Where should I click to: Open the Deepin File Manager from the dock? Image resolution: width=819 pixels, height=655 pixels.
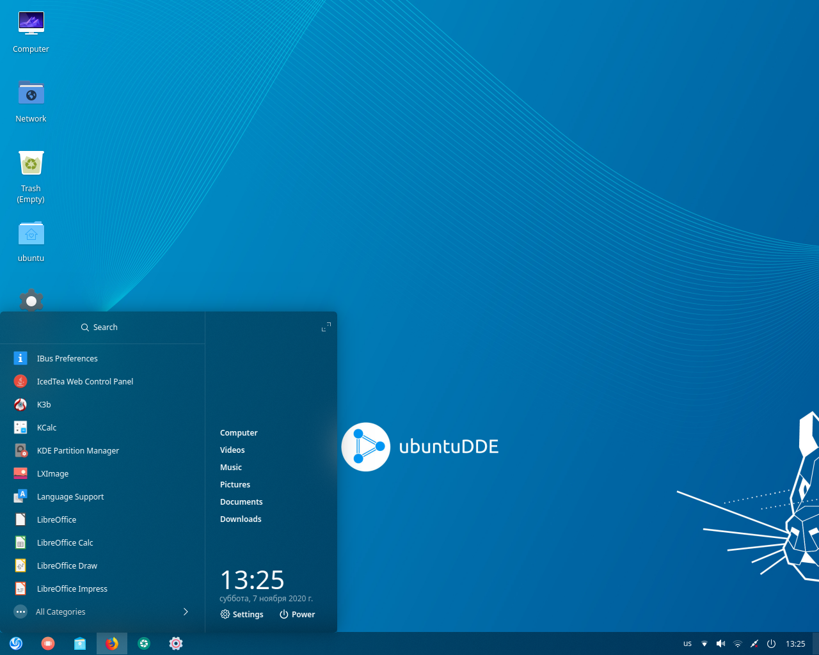click(x=79, y=643)
